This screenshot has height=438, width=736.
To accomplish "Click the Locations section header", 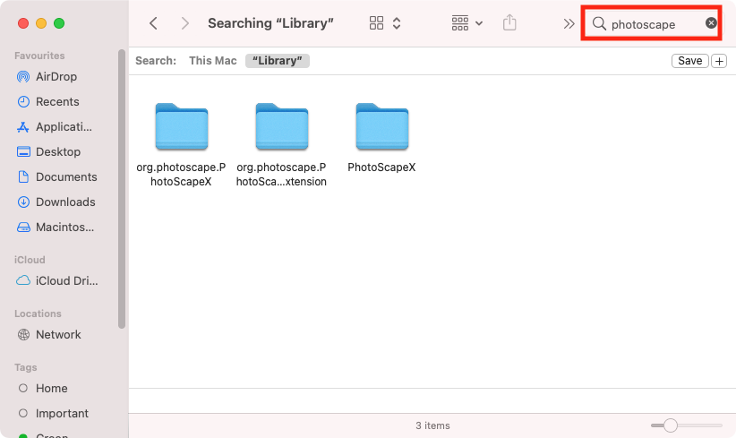I will [x=38, y=313].
